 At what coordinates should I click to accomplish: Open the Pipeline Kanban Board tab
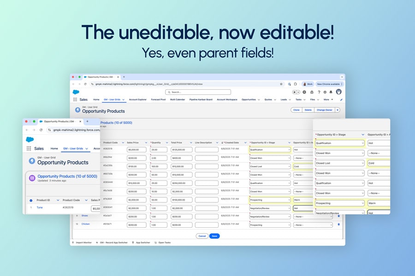point(201,99)
